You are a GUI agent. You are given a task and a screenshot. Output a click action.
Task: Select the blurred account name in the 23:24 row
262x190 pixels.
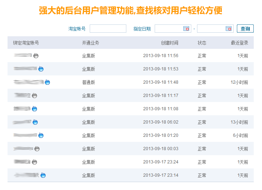22,162
